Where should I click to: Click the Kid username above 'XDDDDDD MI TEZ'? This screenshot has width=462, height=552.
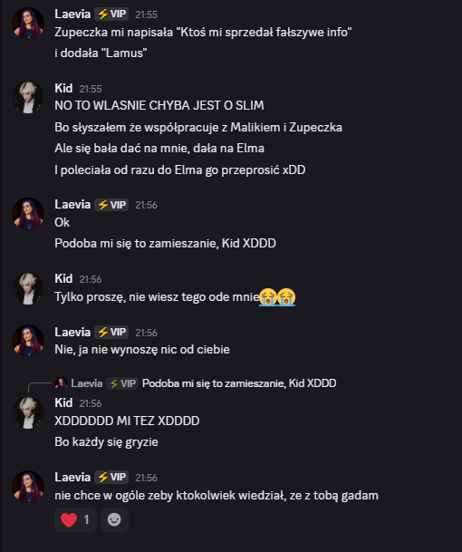pyautogui.click(x=63, y=402)
